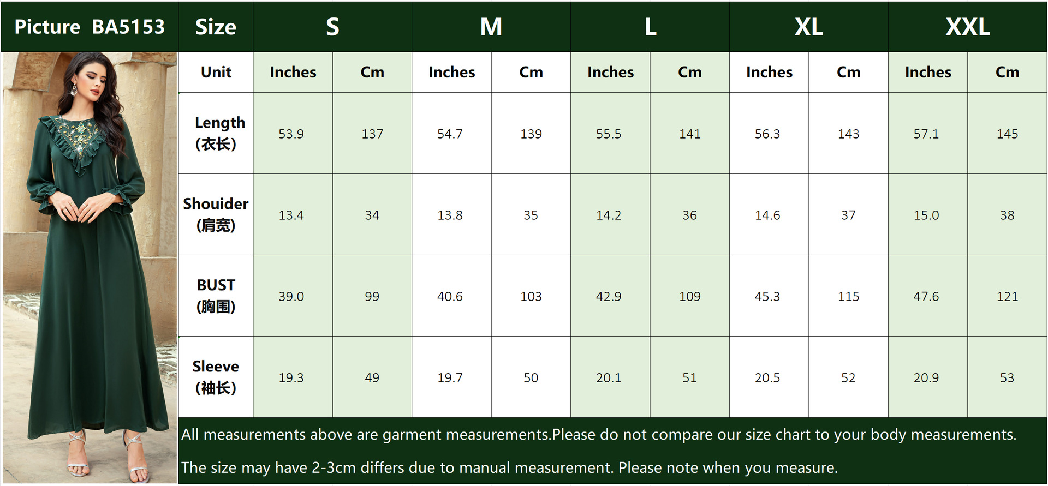This screenshot has width=1048, height=486.
Task: Click the 139 cm length value
Action: [531, 134]
